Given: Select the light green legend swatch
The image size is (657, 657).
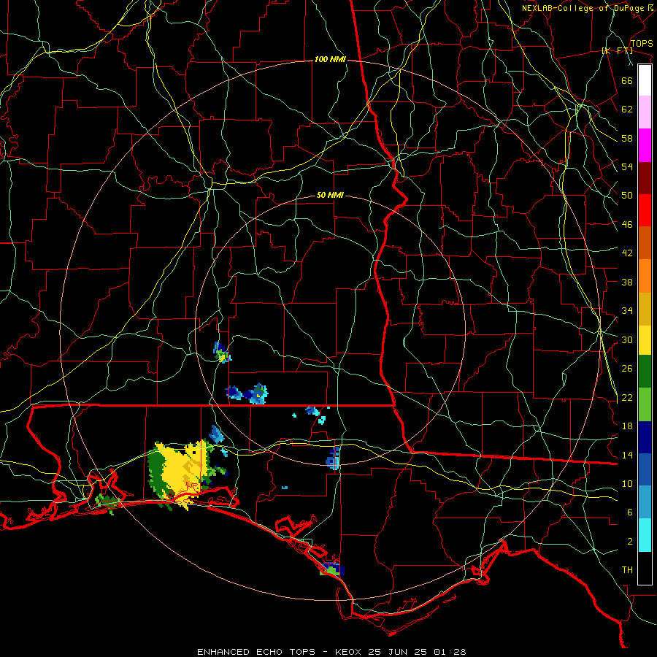Looking at the screenshot, I should tap(645, 404).
